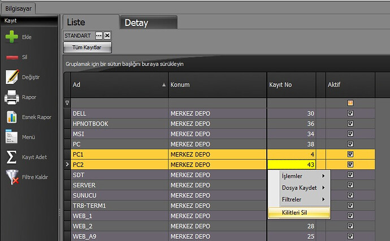Select Kilitleri Sil from context menu

(x=299, y=212)
